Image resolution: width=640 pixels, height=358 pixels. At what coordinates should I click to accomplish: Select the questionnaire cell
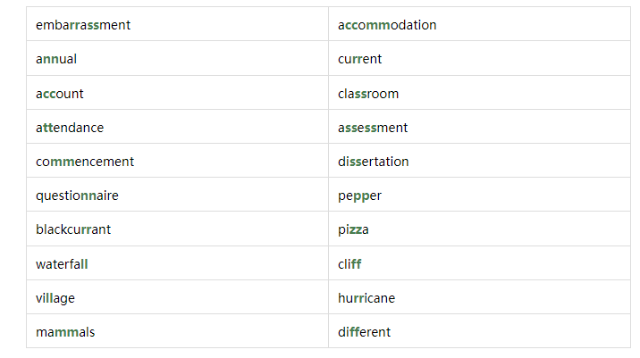tap(178, 195)
